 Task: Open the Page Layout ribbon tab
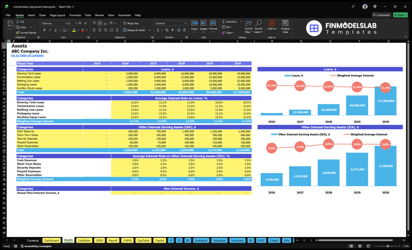(x=57, y=15)
